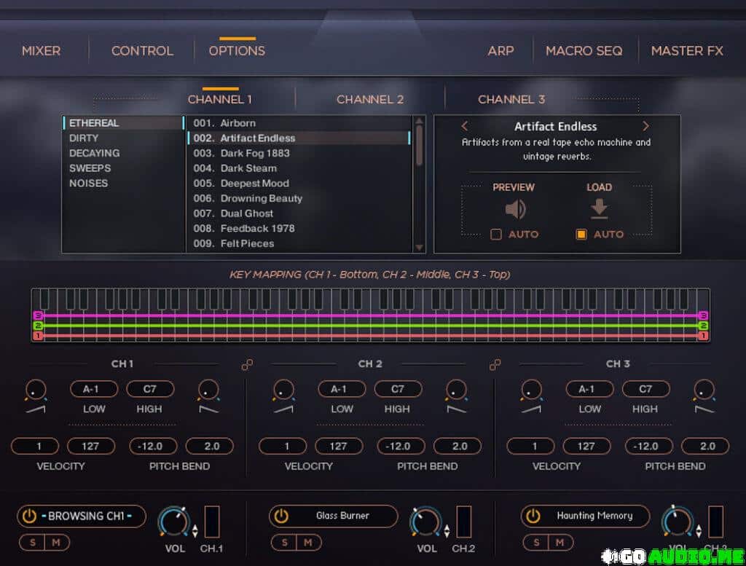Open the Haunting Memory preset selector

click(594, 516)
